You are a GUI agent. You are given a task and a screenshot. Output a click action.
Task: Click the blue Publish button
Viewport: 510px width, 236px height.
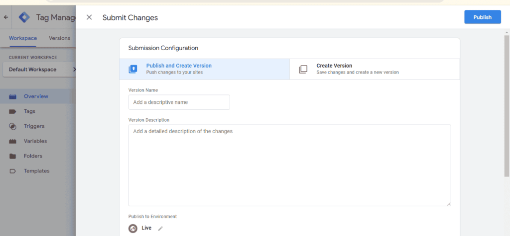pos(482,17)
